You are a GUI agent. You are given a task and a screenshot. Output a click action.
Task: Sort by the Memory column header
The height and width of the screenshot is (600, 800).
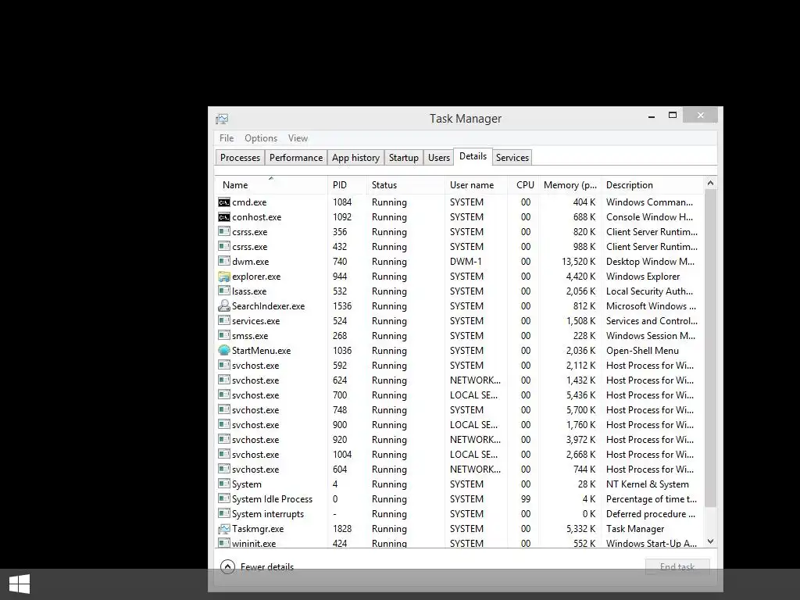pyautogui.click(x=570, y=184)
